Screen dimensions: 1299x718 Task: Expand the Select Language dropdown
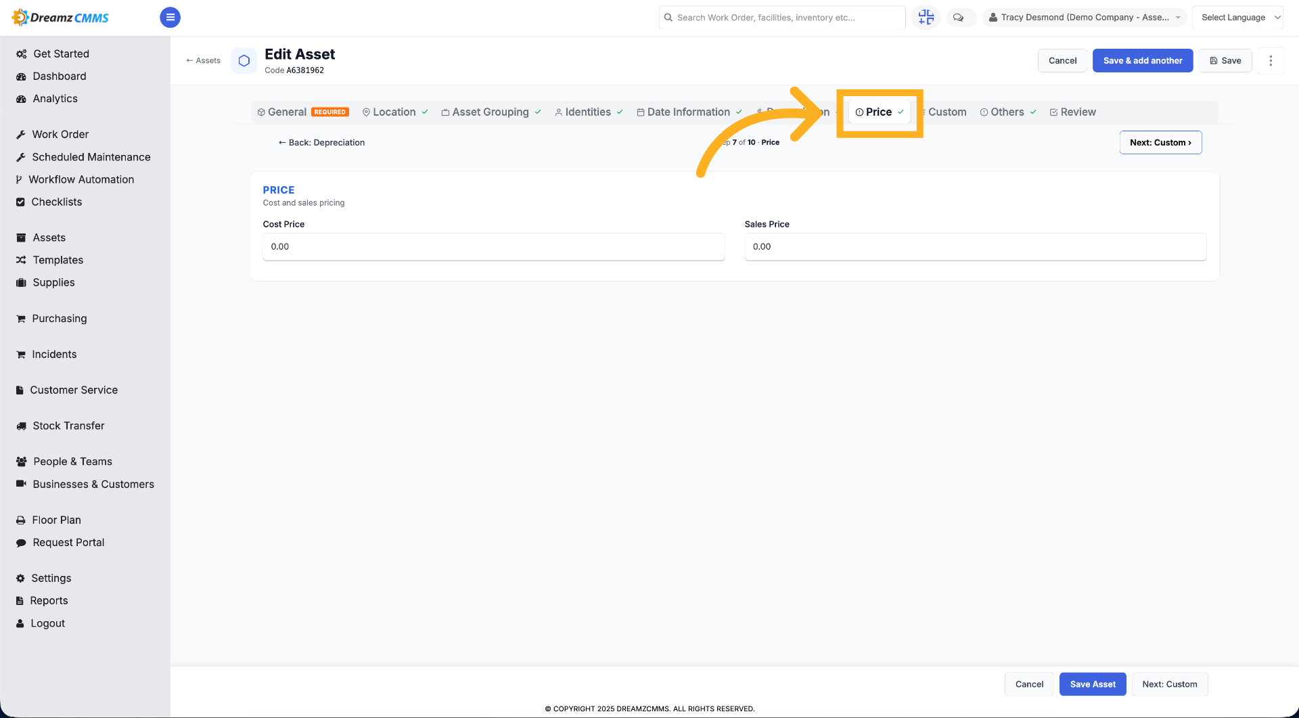[1238, 18]
